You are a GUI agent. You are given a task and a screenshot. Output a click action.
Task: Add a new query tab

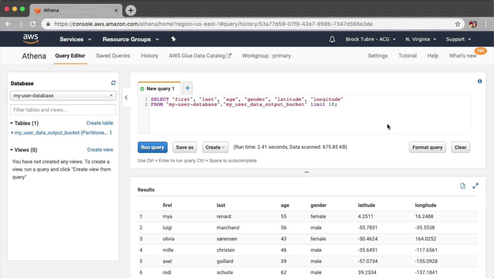pos(188,88)
